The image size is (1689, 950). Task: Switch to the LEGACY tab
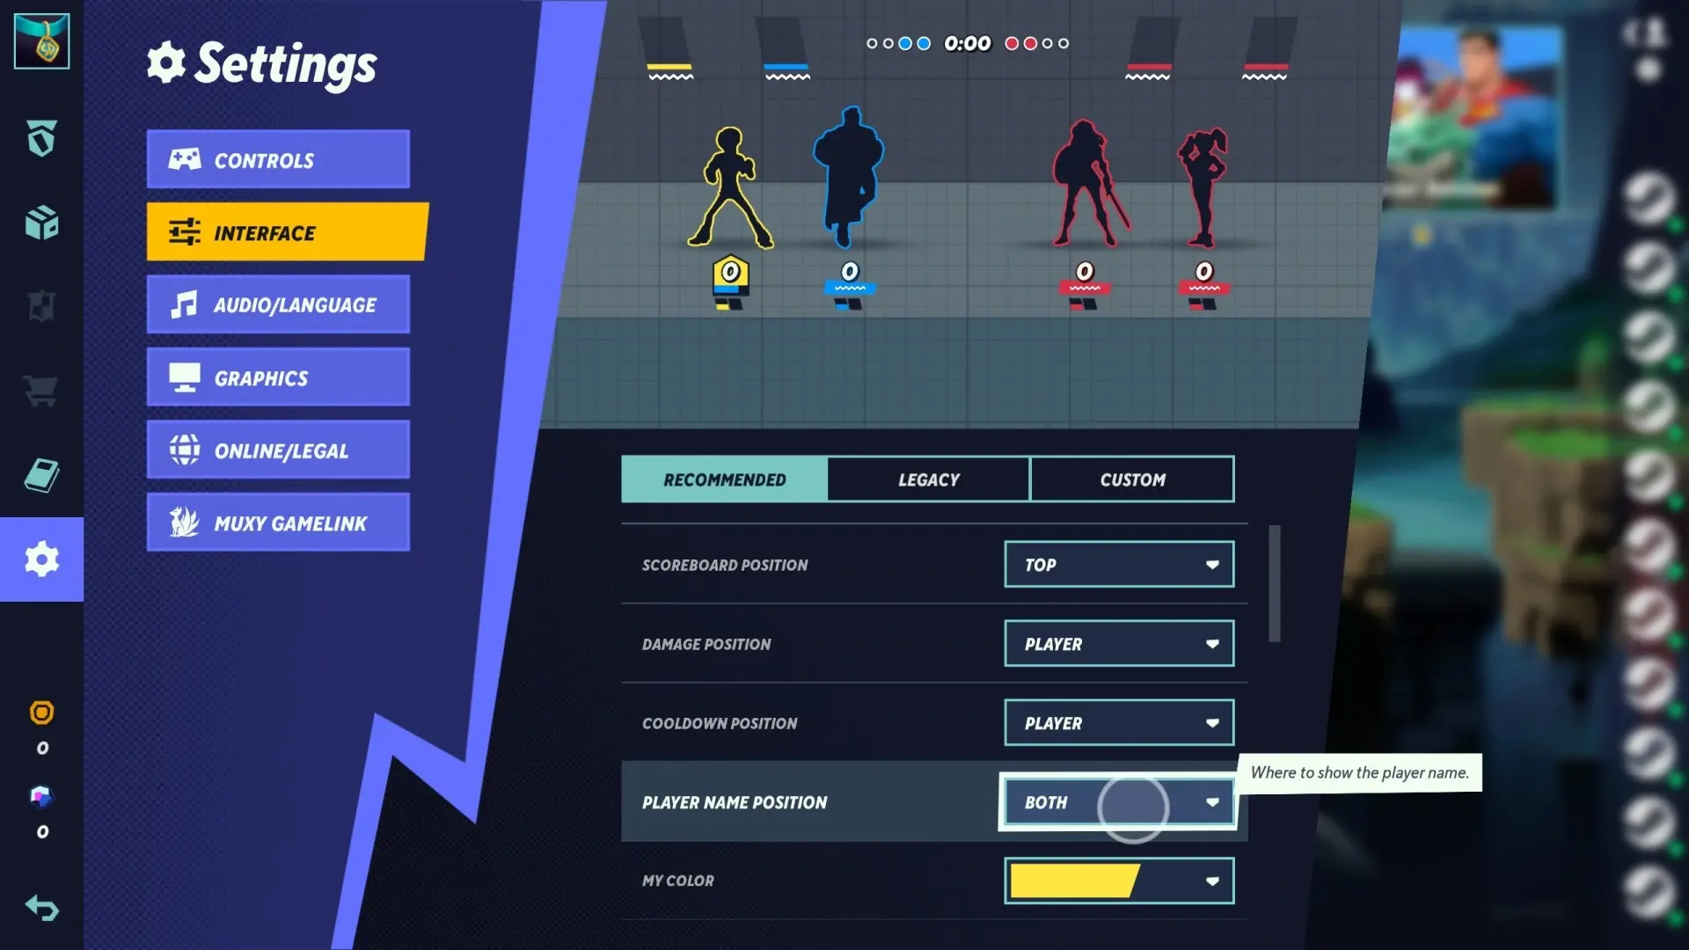tap(928, 479)
